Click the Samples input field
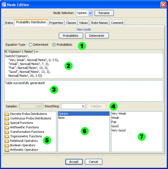 pos(31,106)
